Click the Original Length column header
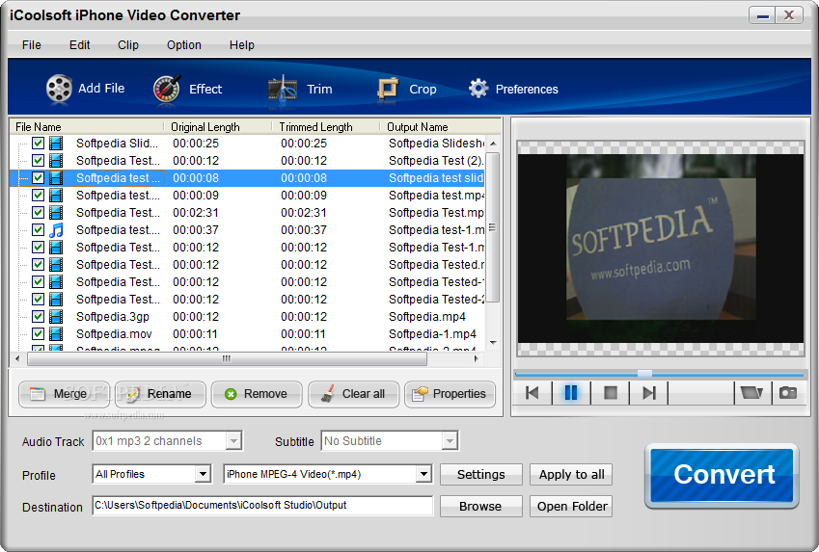819x552 pixels. pyautogui.click(x=218, y=127)
